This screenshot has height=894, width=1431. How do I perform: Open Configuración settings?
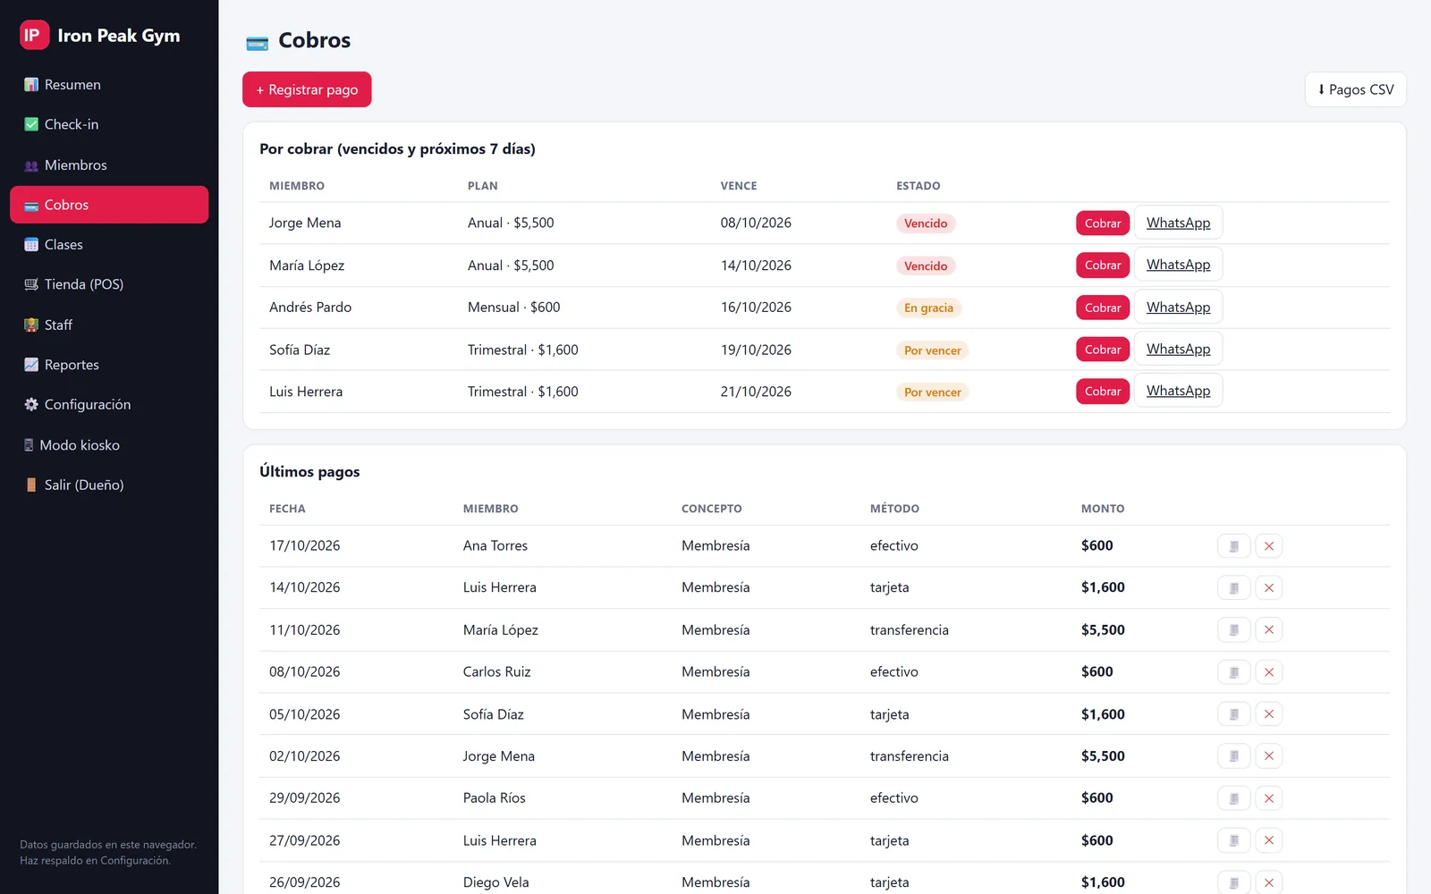tap(109, 405)
